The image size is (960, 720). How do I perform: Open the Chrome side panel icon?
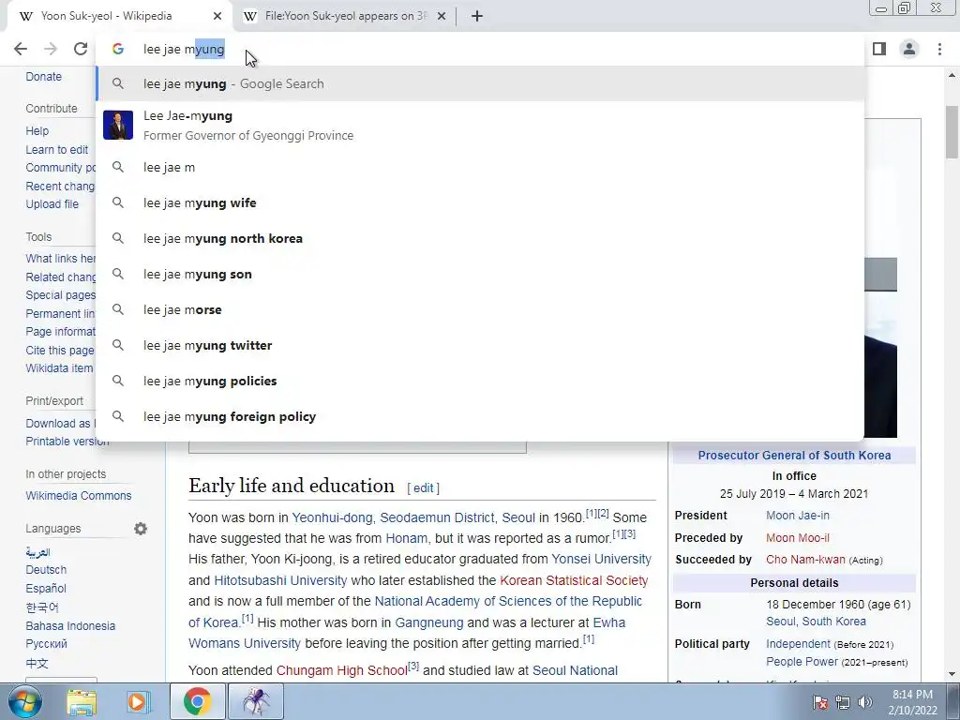tap(879, 49)
